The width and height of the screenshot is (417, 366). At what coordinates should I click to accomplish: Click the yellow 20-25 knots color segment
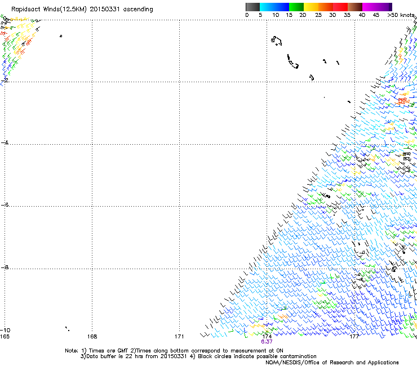(311, 7)
